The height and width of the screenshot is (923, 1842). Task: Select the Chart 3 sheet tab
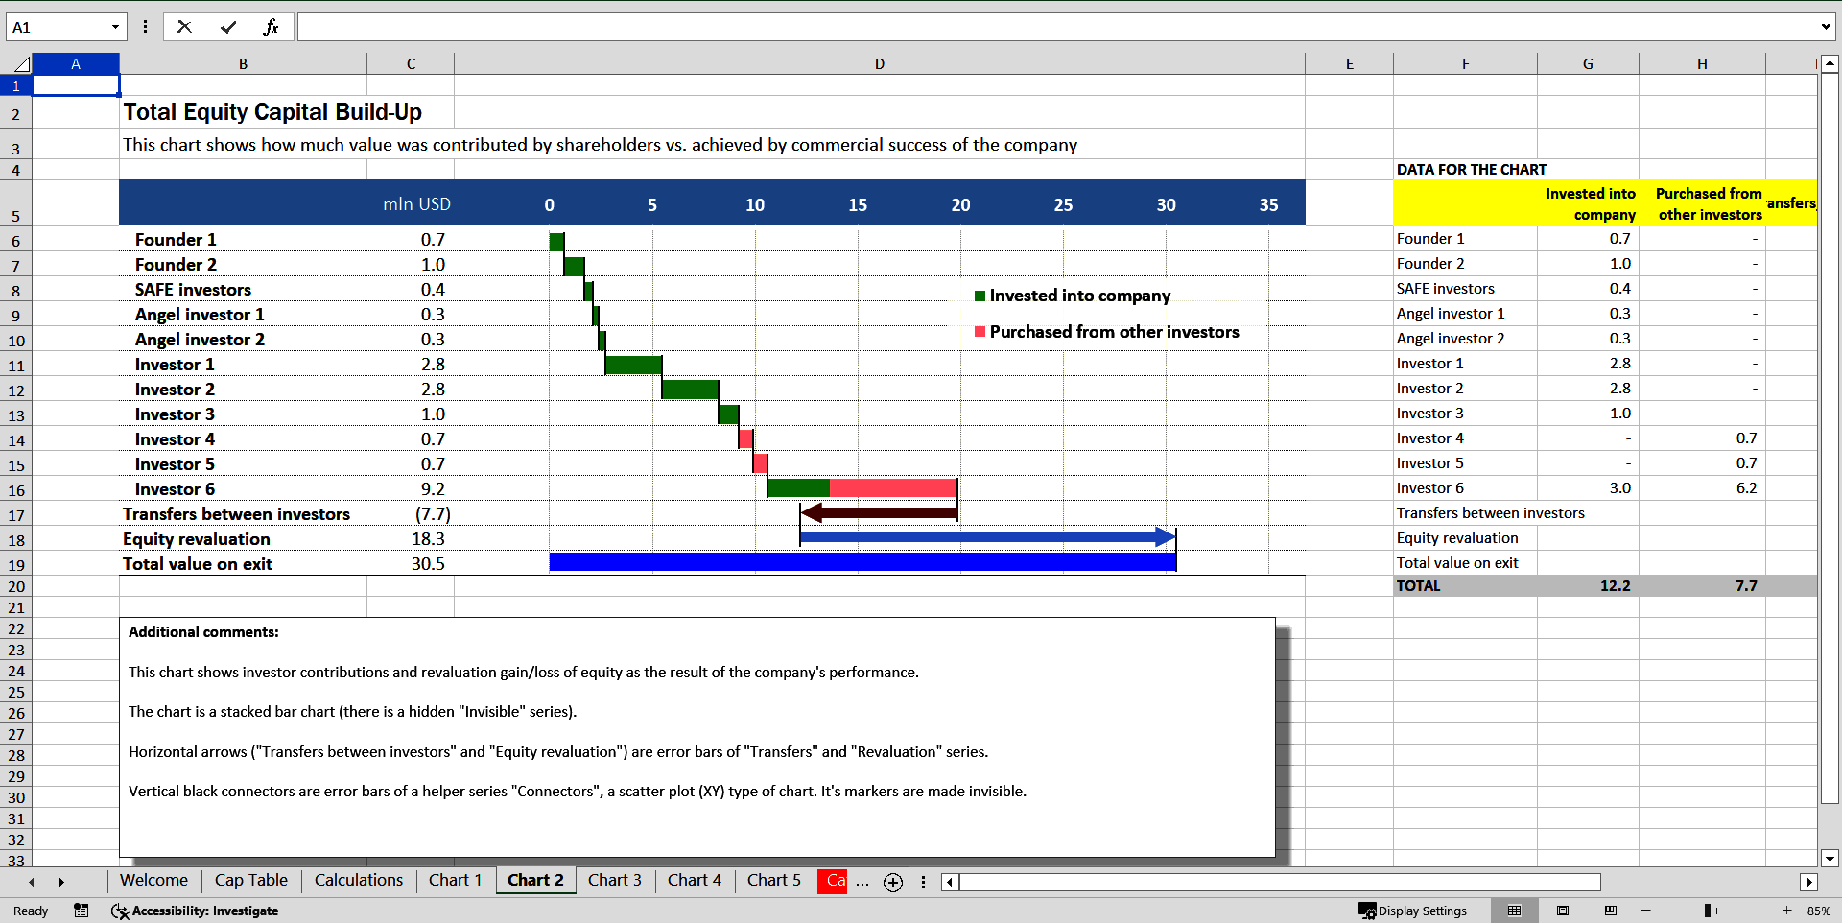click(x=614, y=880)
